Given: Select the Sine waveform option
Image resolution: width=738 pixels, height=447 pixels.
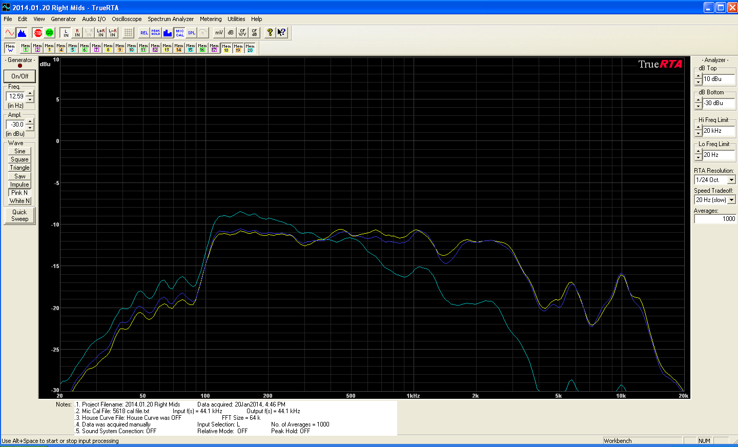Looking at the screenshot, I should coord(20,151).
